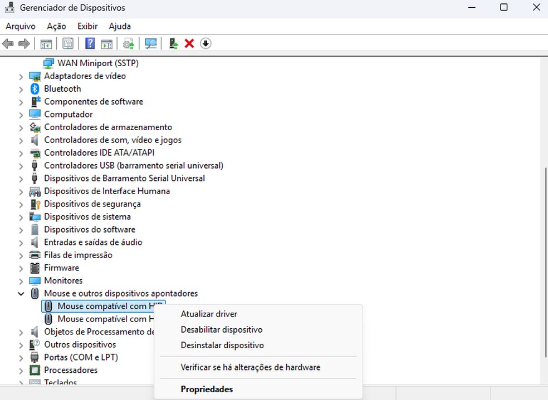Minimize the Gerenciador de Dispositivos window

[472, 7]
